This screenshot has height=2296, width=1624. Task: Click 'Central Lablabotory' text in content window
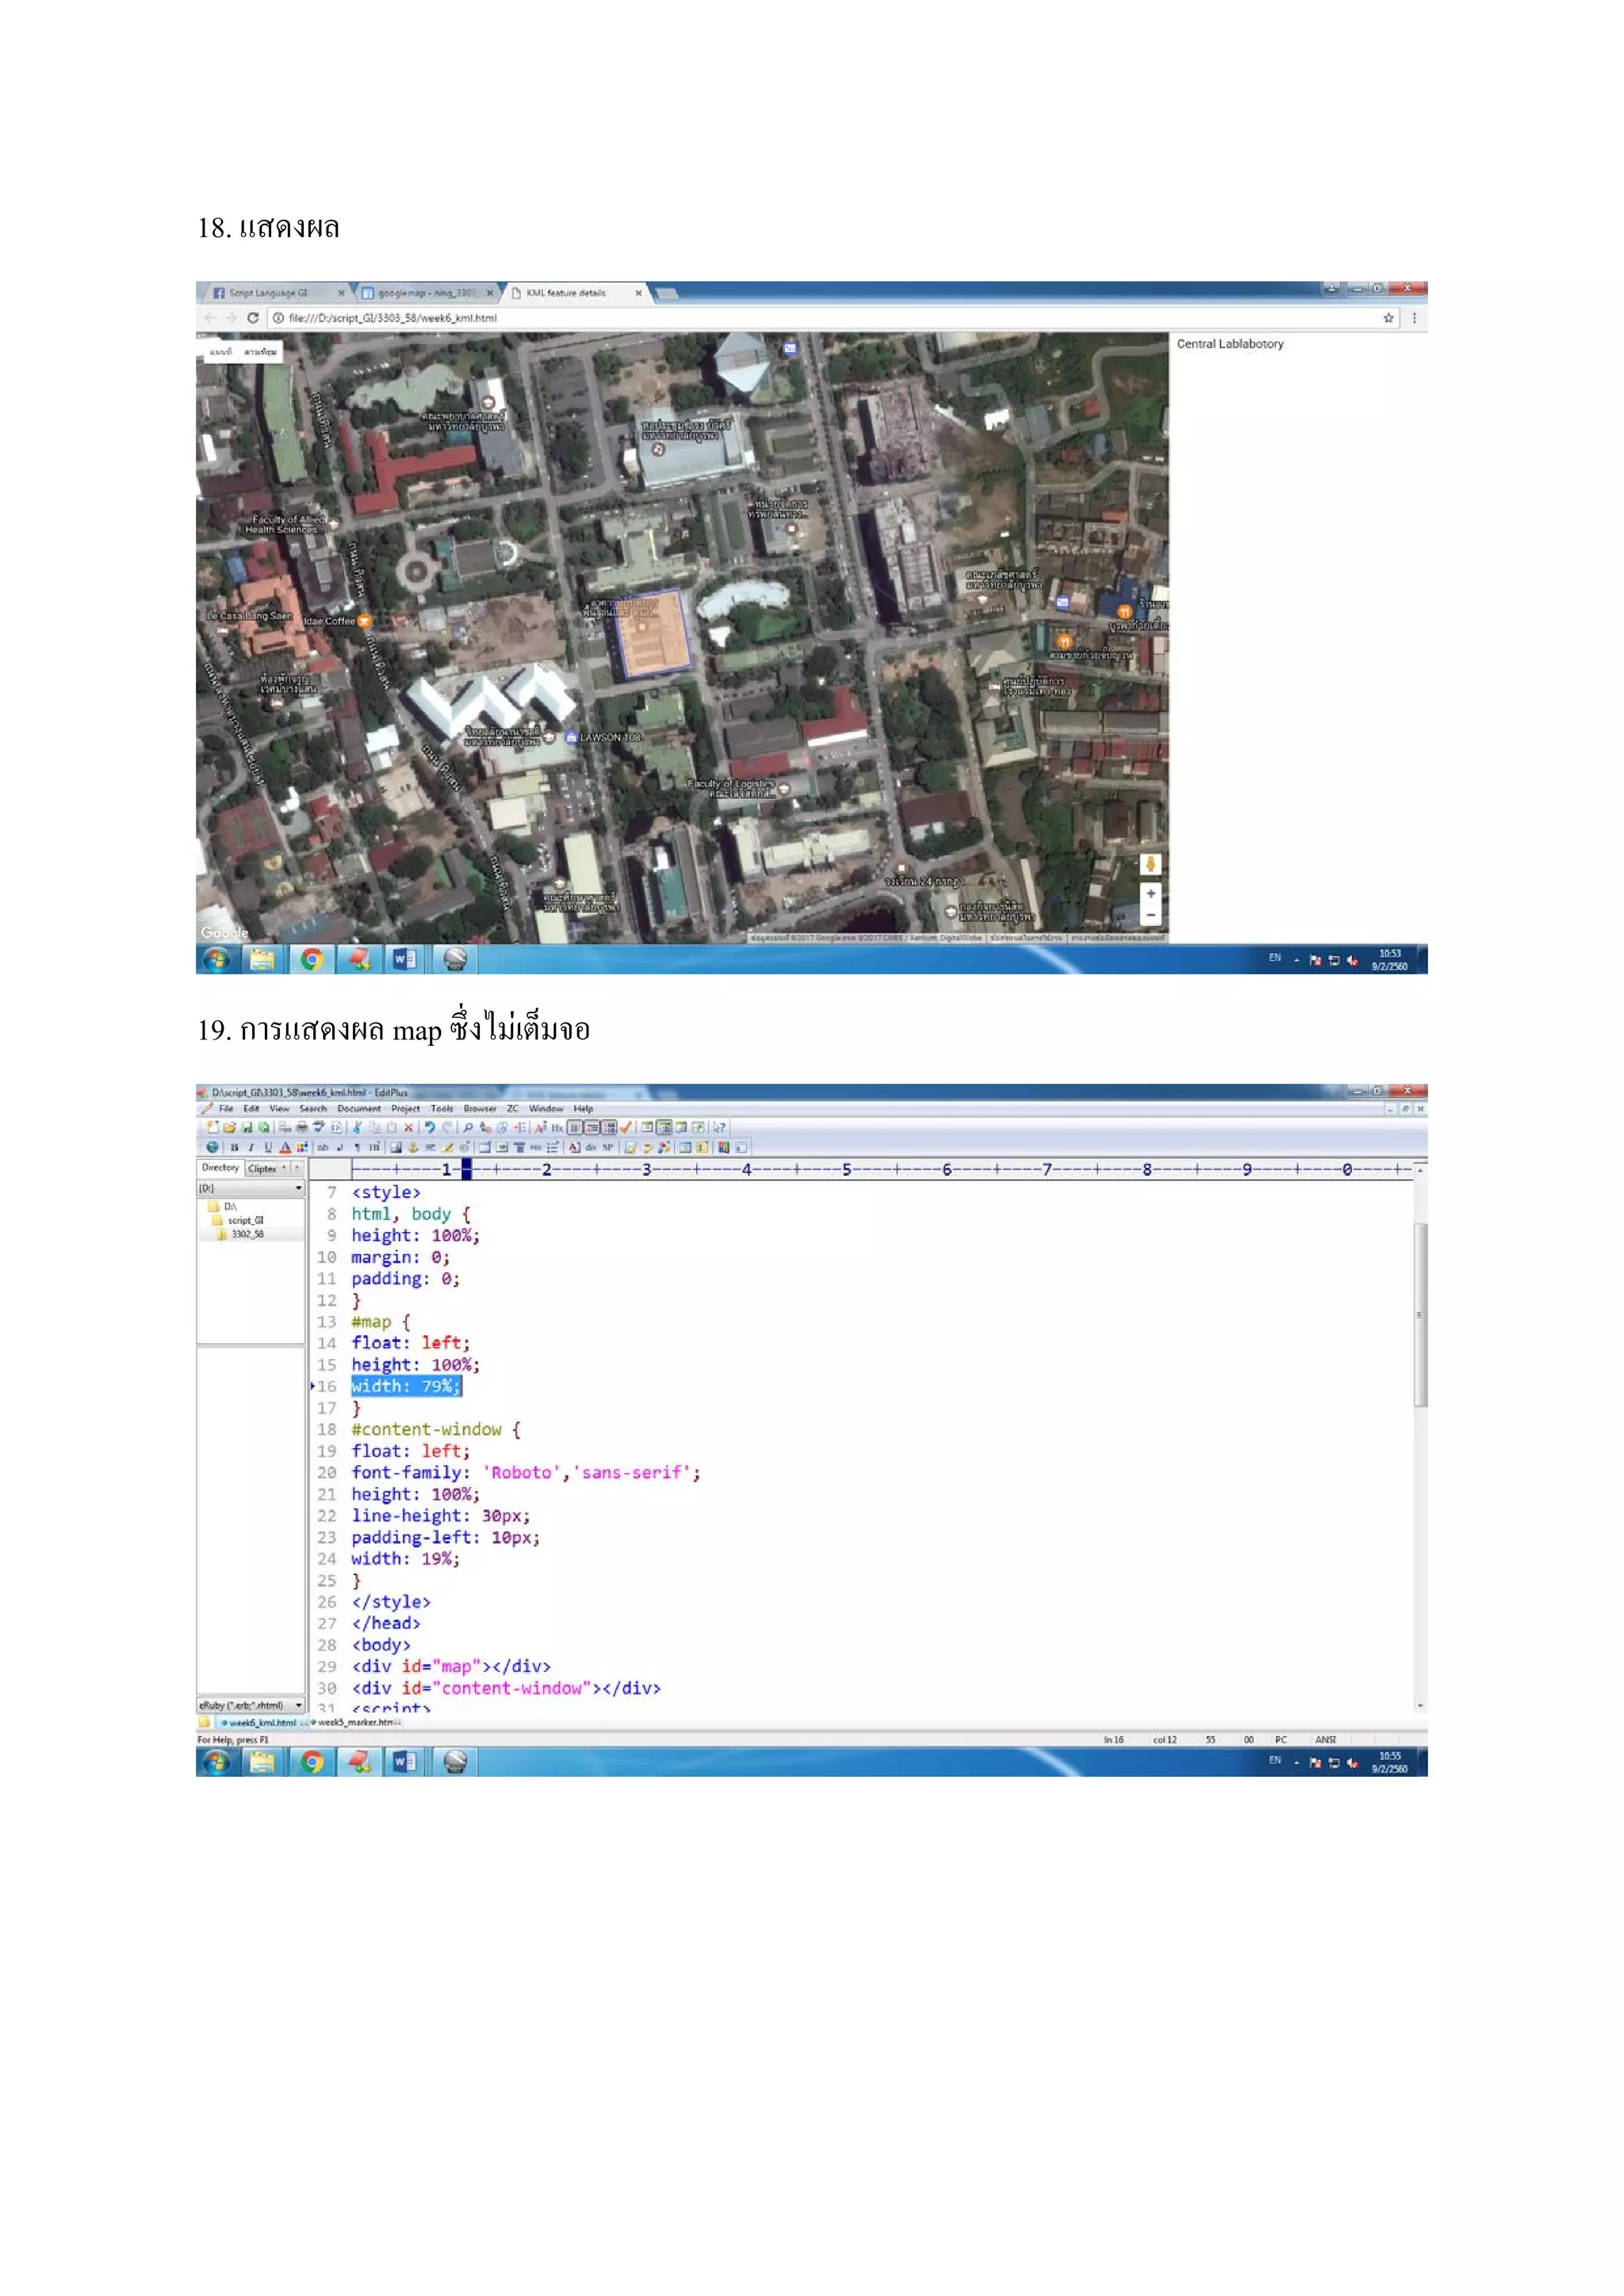click(1230, 344)
